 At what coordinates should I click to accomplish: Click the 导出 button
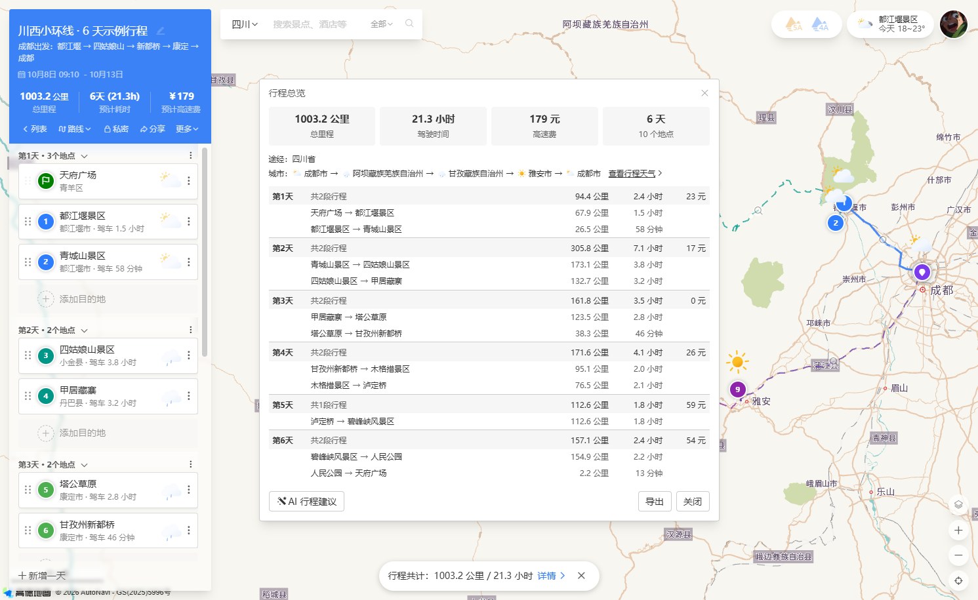click(x=655, y=501)
